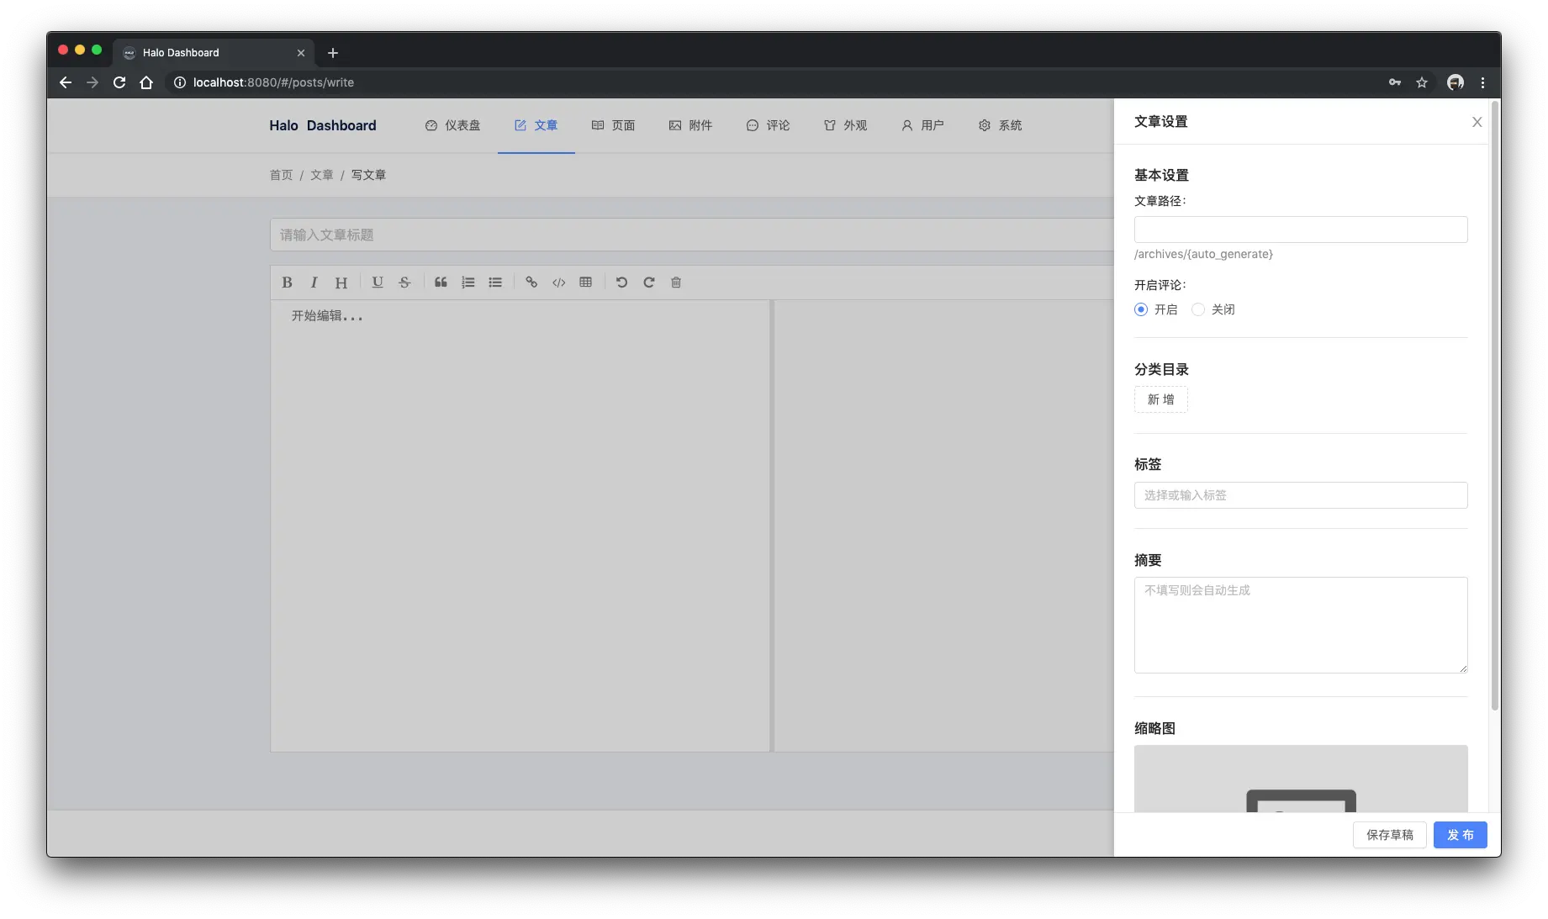Open the 页面 pages menu
Screen dimensions: 1548x919
[x=613, y=125]
